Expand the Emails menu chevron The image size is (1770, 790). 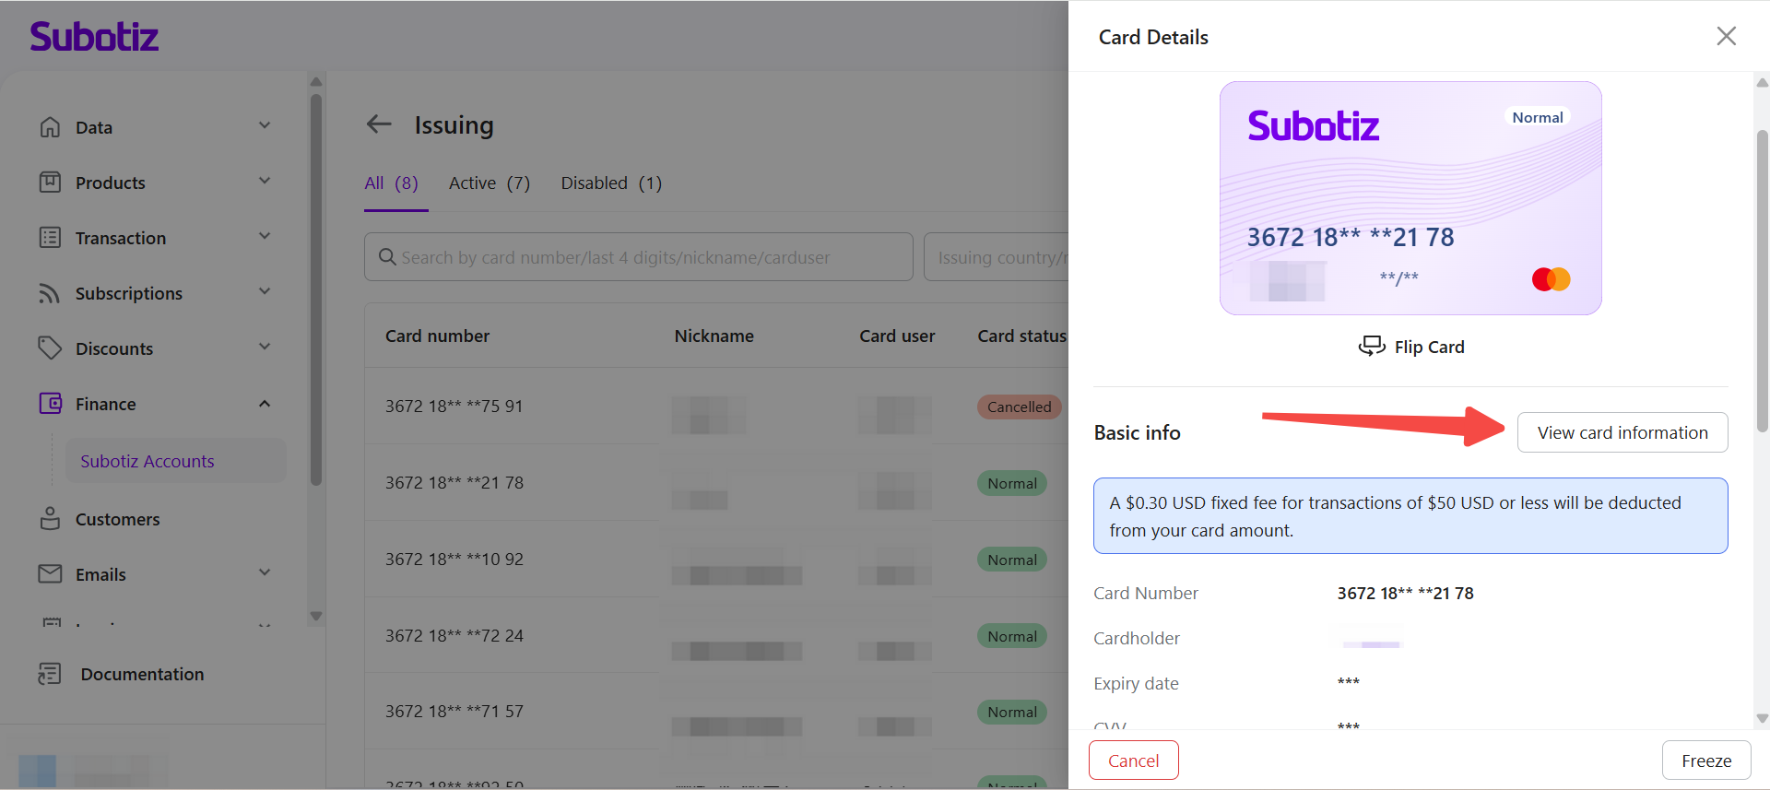click(x=265, y=573)
